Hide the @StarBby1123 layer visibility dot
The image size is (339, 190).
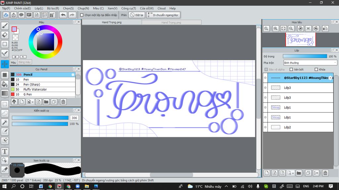click(x=265, y=78)
